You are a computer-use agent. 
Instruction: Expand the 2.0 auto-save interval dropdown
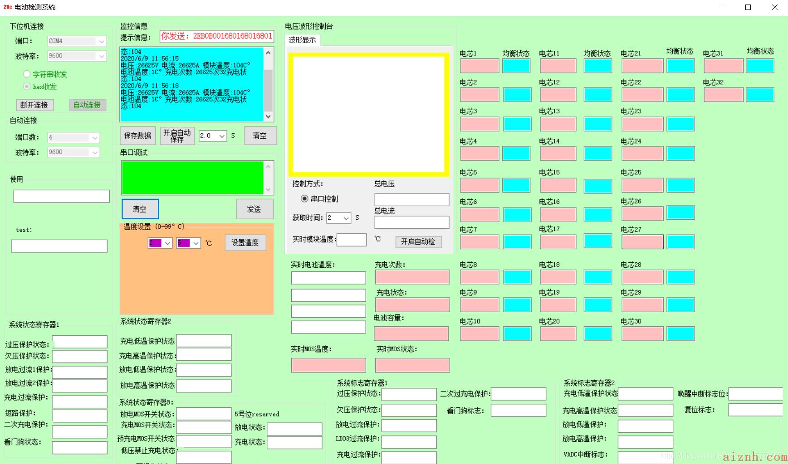point(222,136)
